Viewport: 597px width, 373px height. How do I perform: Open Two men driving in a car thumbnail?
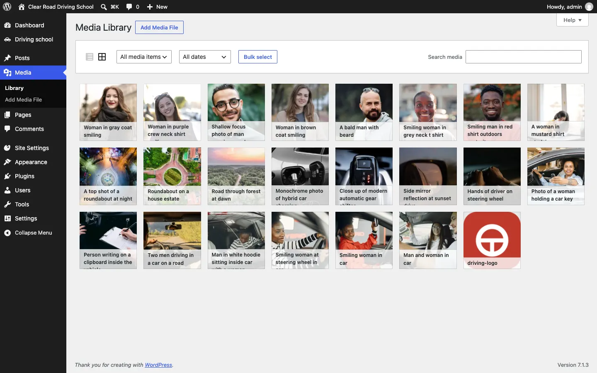coord(172,240)
